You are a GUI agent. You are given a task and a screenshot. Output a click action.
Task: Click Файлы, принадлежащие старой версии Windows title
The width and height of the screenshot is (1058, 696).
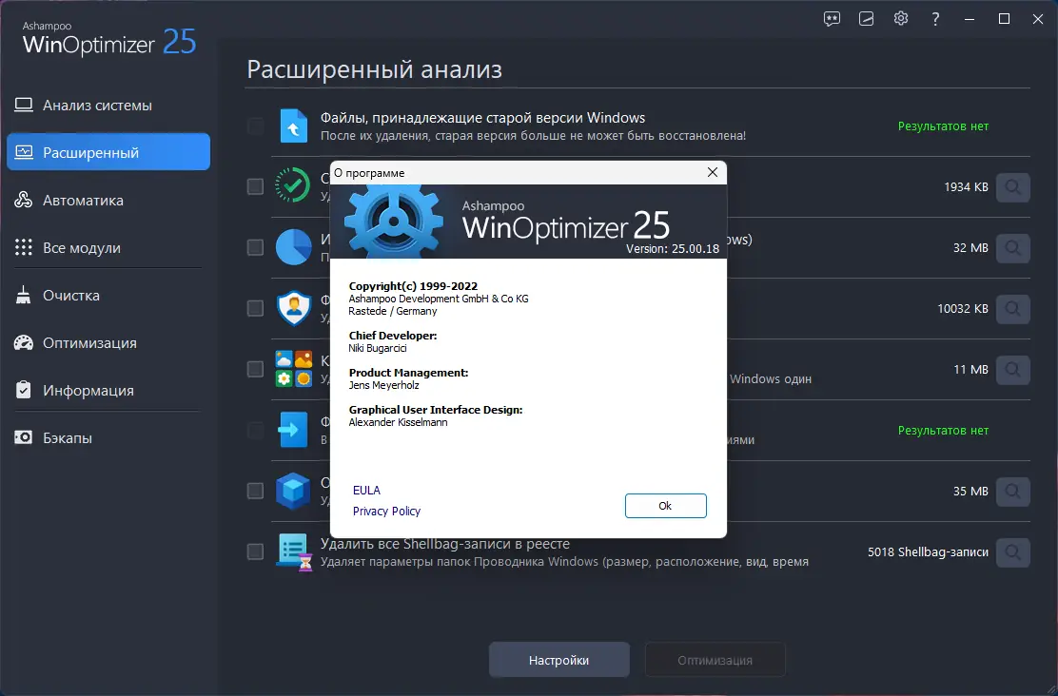pos(482,118)
